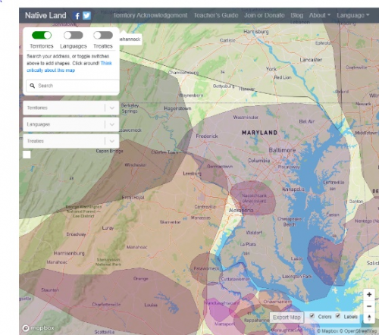This screenshot has height=335, width=379.
Task: Turn off the Territories switch
Action: [42, 35]
